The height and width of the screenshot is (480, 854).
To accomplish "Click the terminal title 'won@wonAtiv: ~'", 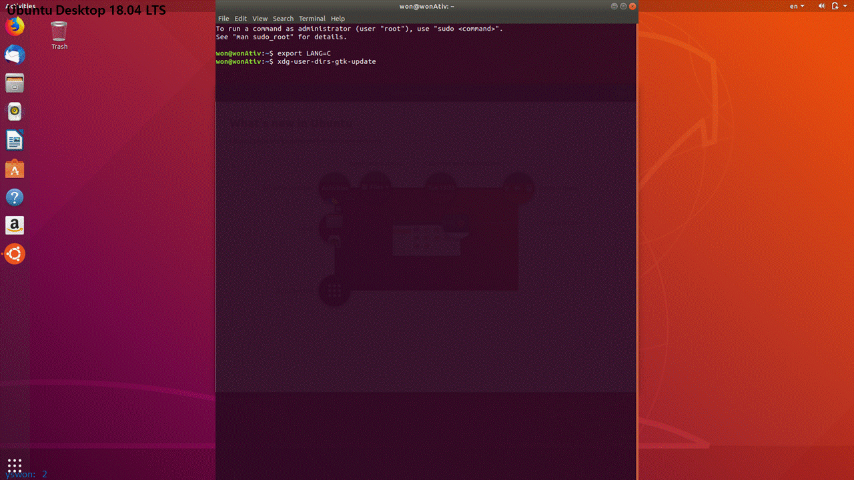I will pyautogui.click(x=427, y=6).
